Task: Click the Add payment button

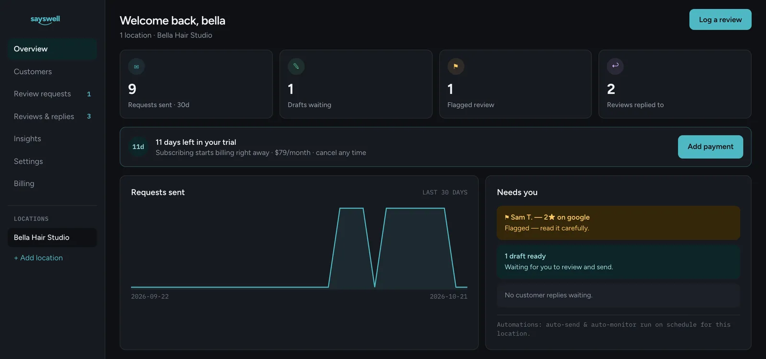Action: [710, 146]
